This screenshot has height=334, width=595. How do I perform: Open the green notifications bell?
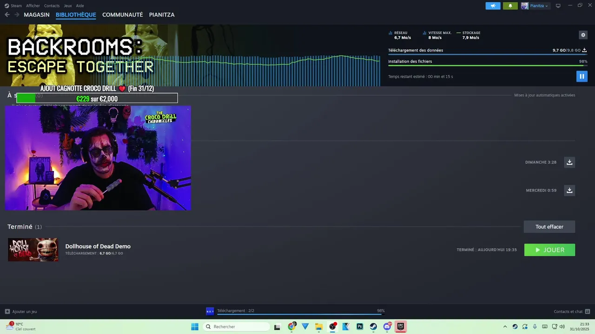tap(510, 6)
